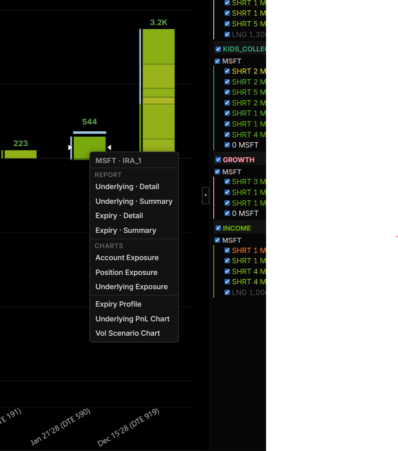Toggle the INCOME account checkbox

coord(218,228)
